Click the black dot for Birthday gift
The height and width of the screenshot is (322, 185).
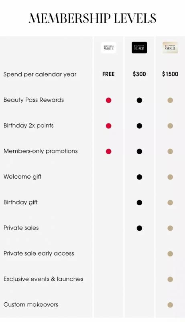click(139, 203)
